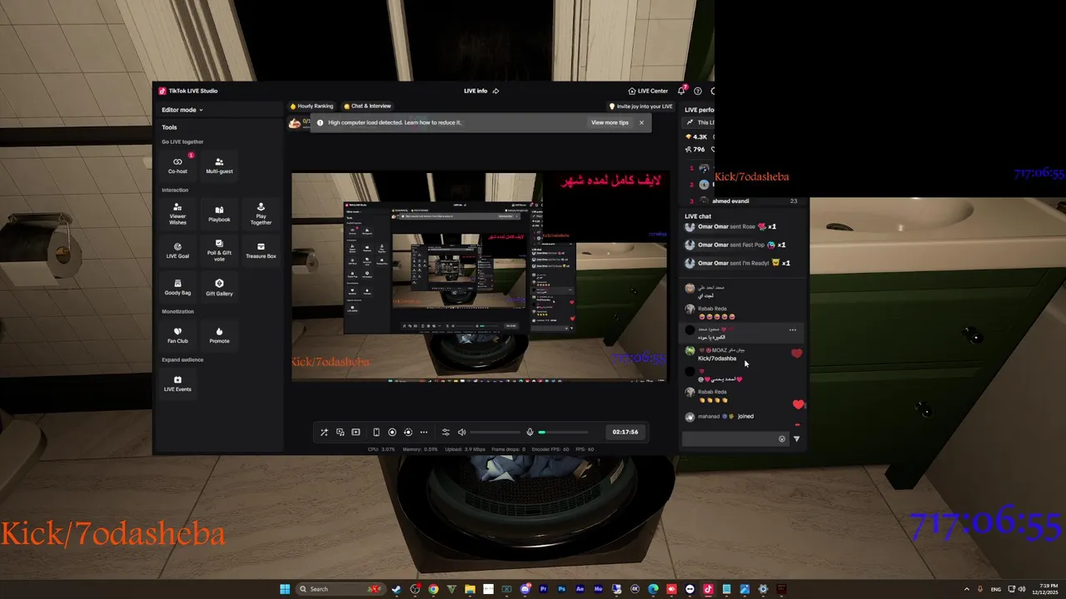Open Steam from the taskbar
The image size is (1066, 599).
tap(396, 589)
